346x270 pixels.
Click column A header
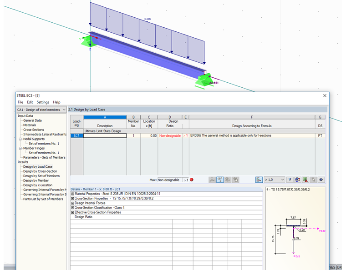pyautogui.click(x=105, y=117)
